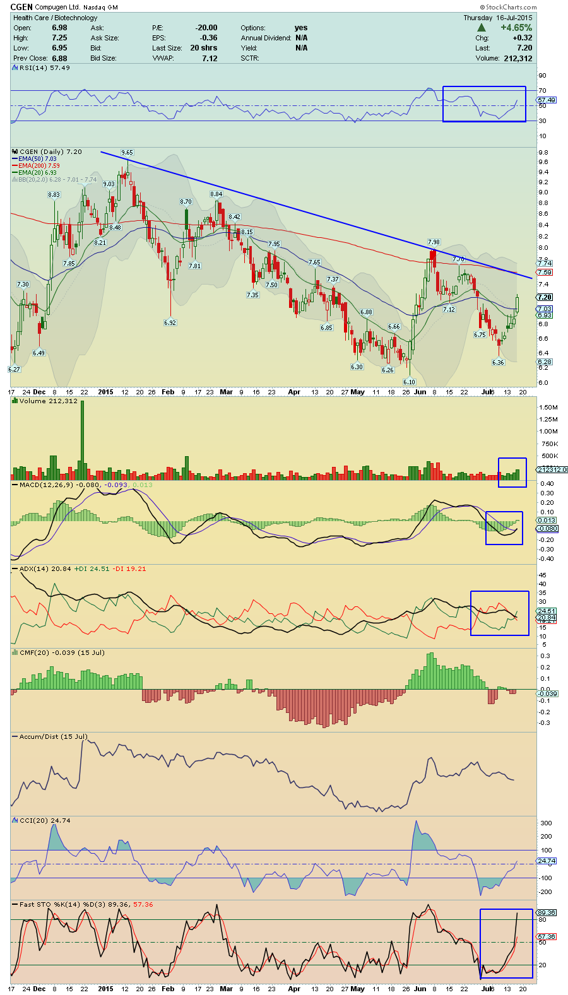Click the 'MACD(12,26,9)' indicator label
Image resolution: width=568 pixels, height=995 pixels.
coord(46,485)
